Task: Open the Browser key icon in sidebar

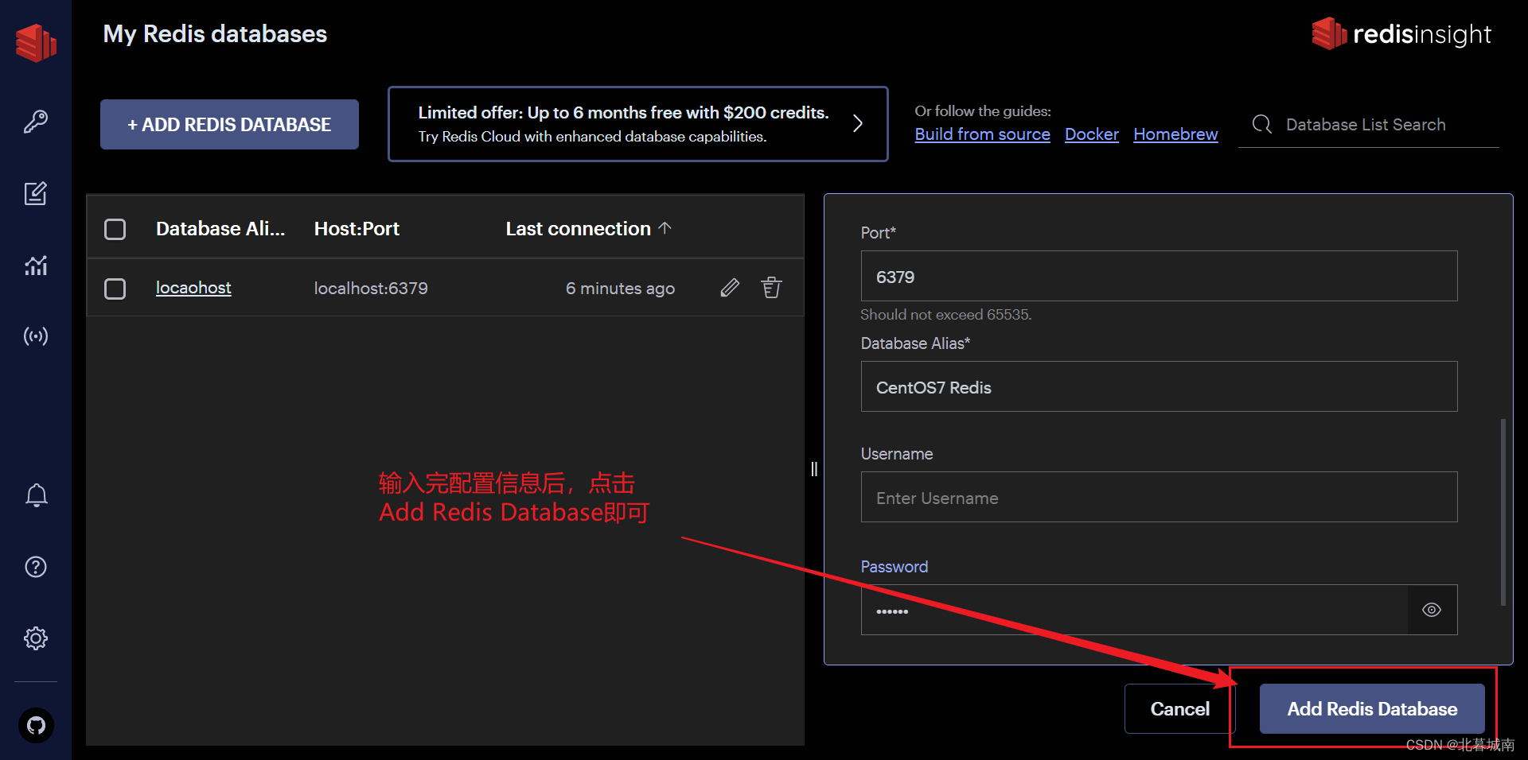Action: (36, 122)
